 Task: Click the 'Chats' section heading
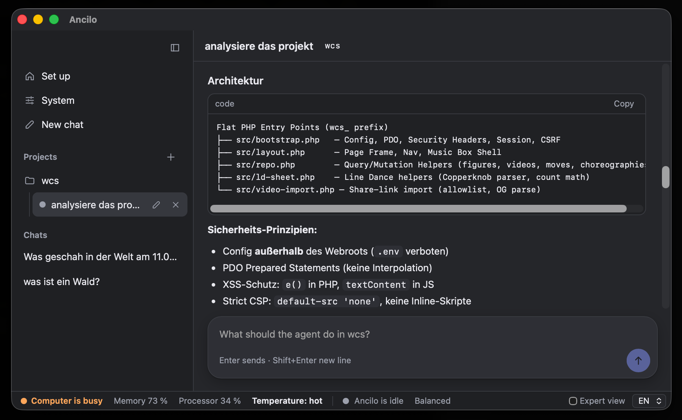pyautogui.click(x=35, y=235)
